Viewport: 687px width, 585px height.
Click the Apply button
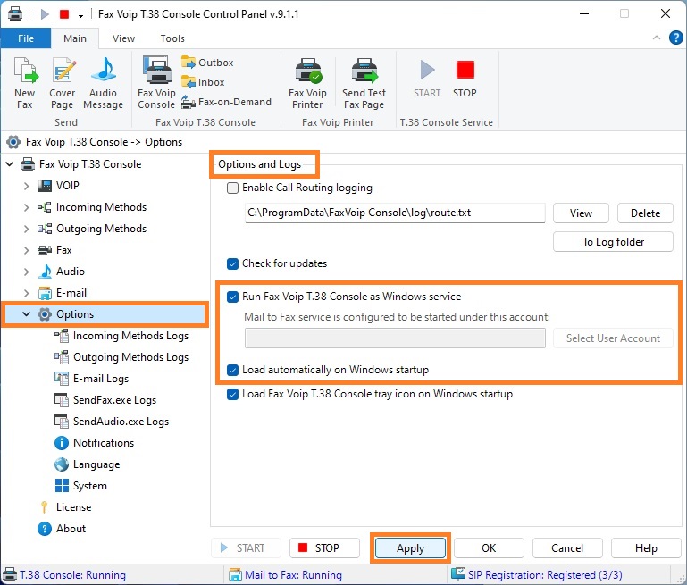(411, 548)
